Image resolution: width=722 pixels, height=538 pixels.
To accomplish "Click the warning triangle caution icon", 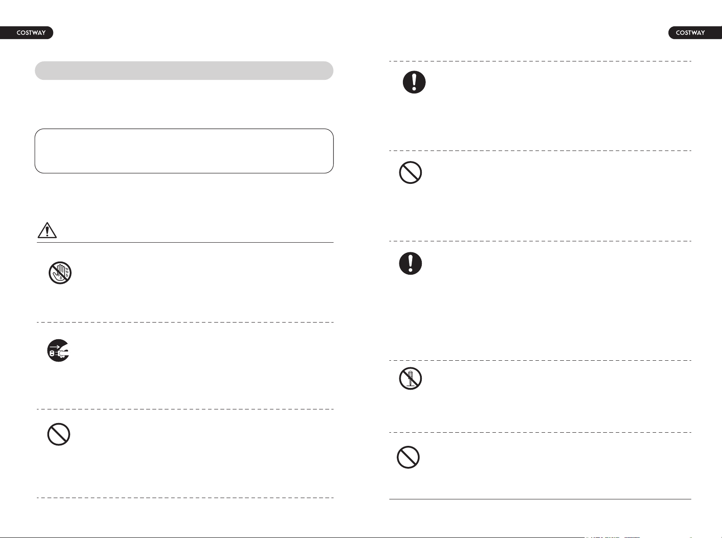I will coord(47,230).
